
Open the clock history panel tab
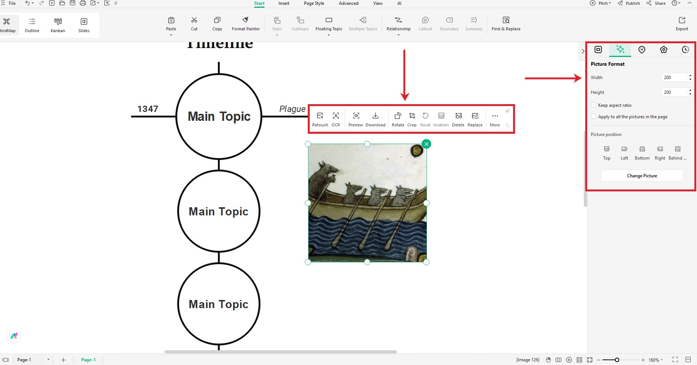point(685,50)
